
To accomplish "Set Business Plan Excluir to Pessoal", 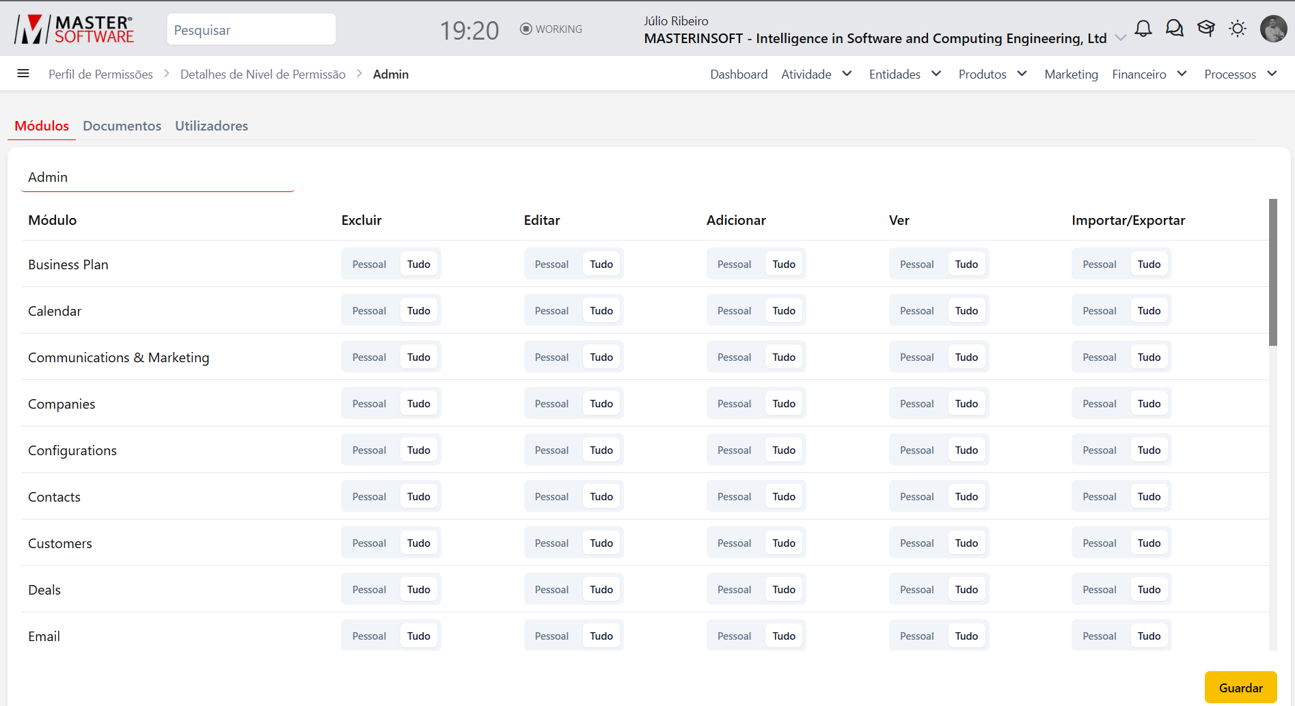I will [x=369, y=264].
